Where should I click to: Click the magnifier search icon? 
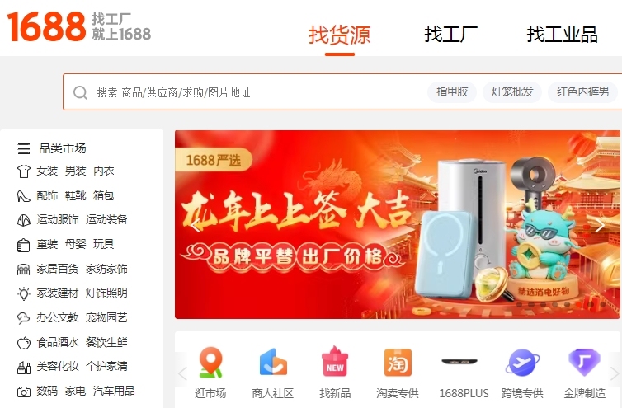click(80, 93)
